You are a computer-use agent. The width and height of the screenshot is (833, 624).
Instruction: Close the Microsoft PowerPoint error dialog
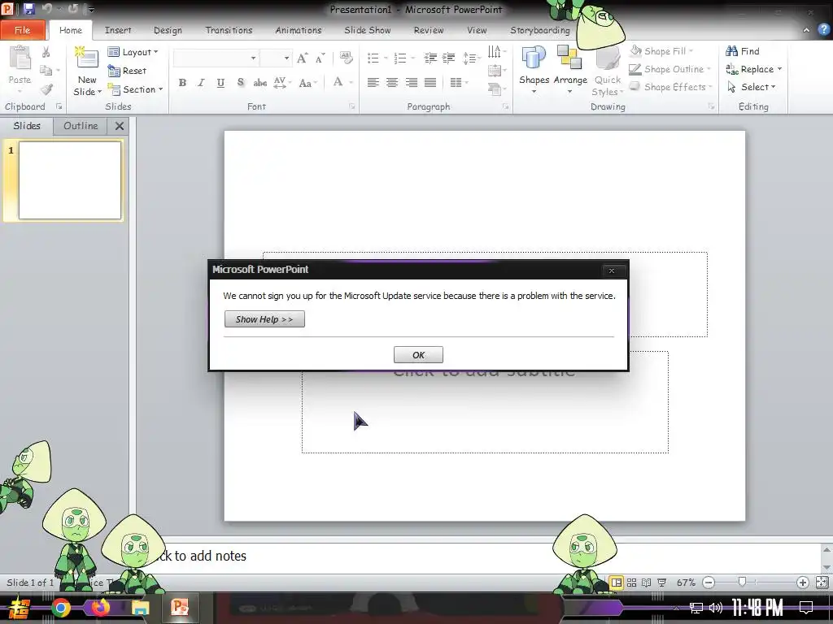pos(612,271)
